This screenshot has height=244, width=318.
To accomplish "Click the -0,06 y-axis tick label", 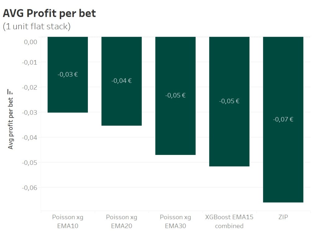I will coord(30,188).
